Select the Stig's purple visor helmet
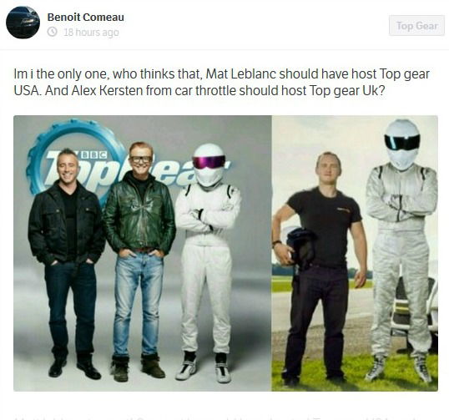The width and height of the screenshot is (449, 420). [208, 165]
